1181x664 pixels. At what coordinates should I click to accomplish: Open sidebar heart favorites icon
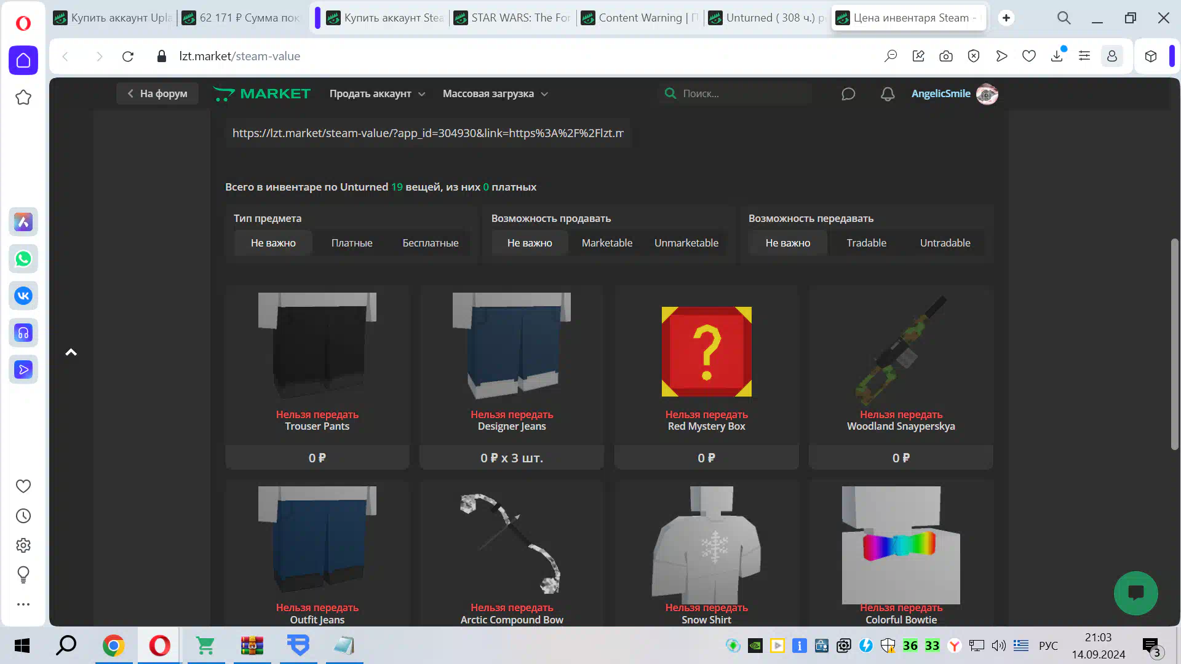click(x=23, y=486)
